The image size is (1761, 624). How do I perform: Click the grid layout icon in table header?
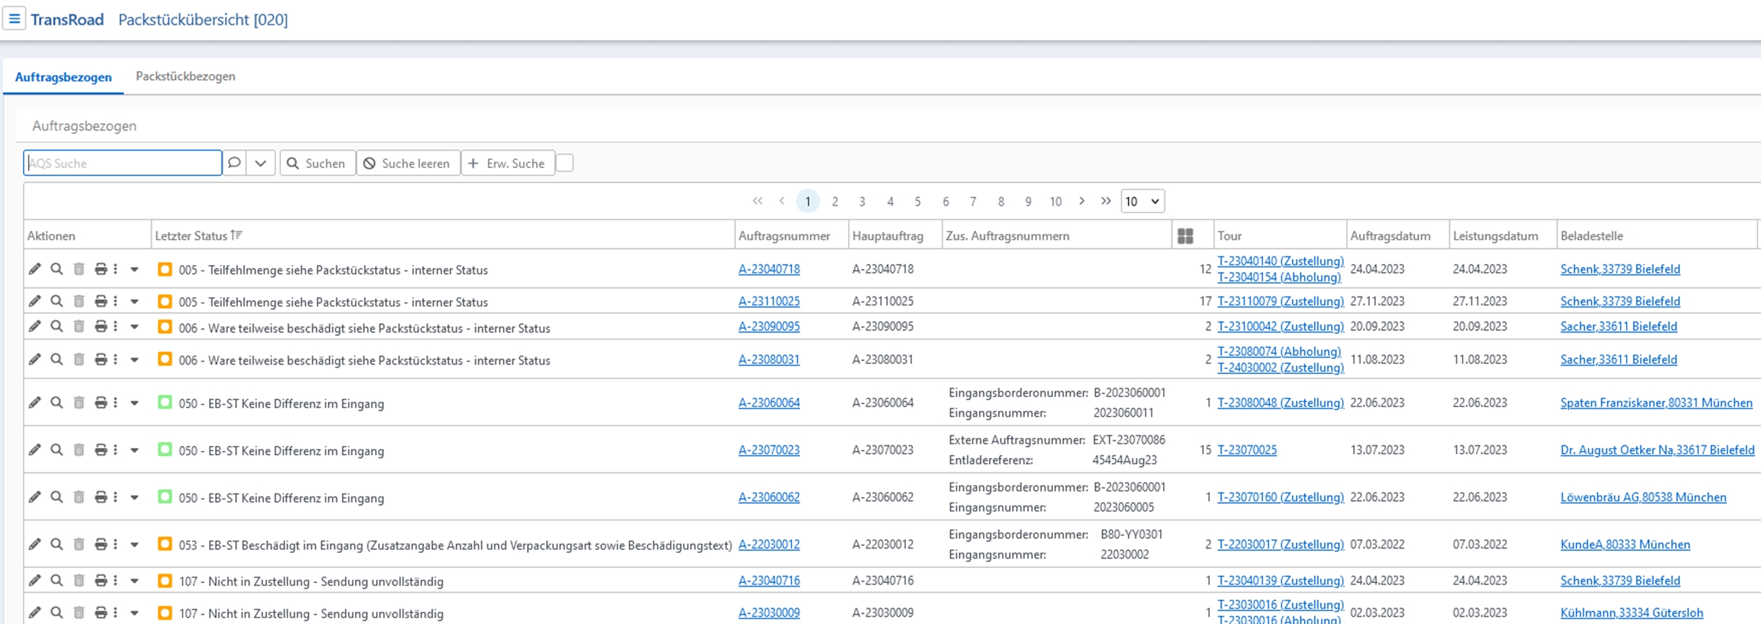pyautogui.click(x=1185, y=236)
